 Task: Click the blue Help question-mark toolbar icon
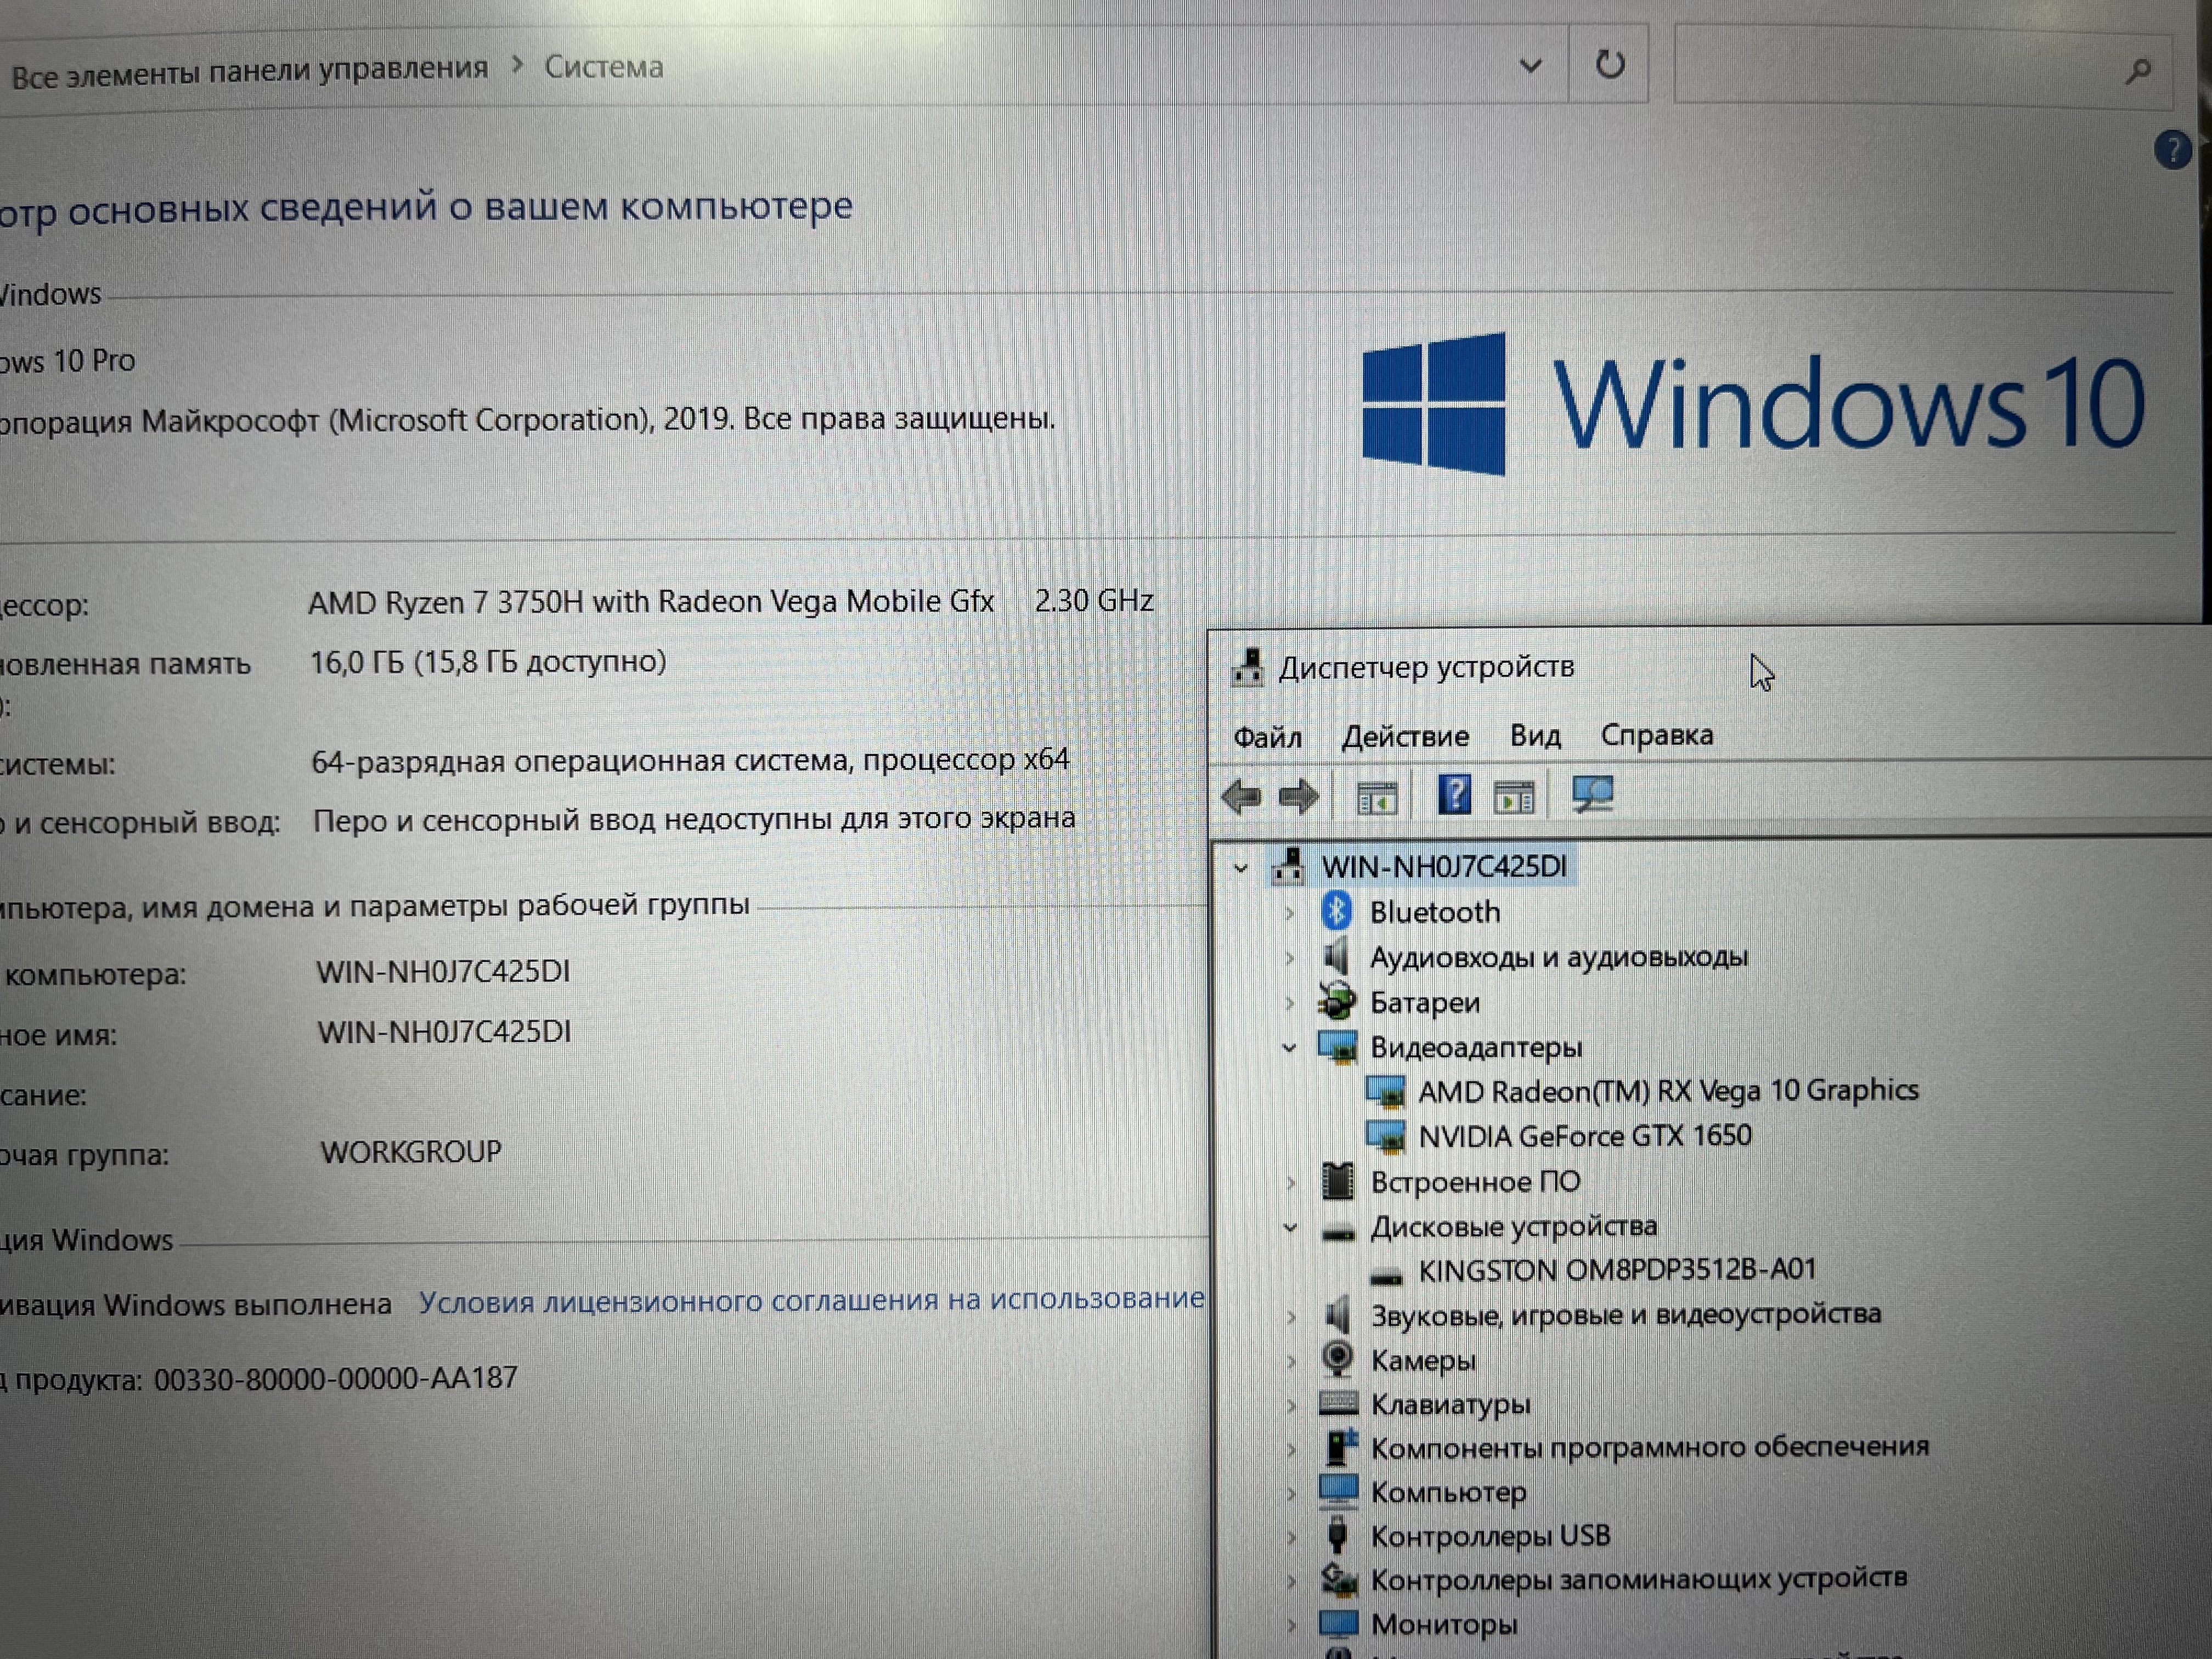point(1454,795)
